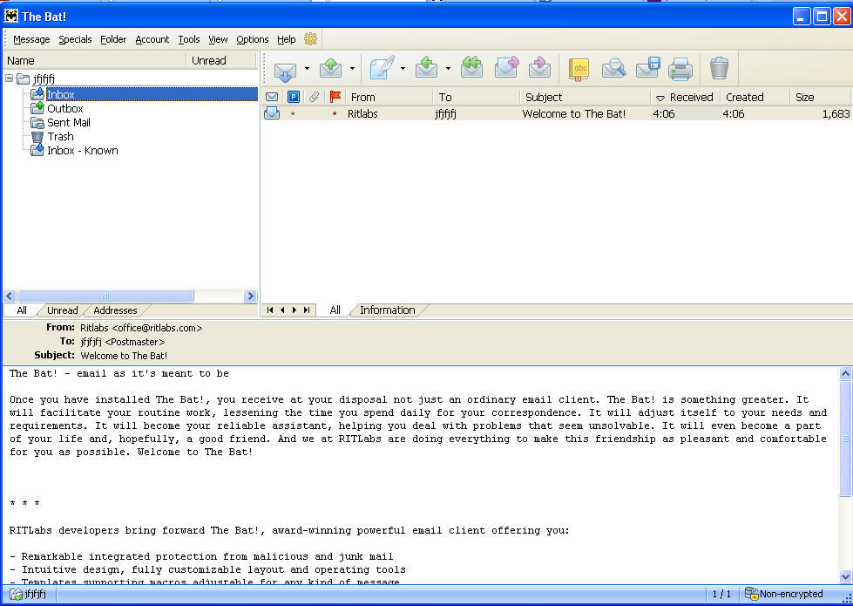Click the Non-encrypted status indicator
853x606 pixels.
[x=782, y=594]
